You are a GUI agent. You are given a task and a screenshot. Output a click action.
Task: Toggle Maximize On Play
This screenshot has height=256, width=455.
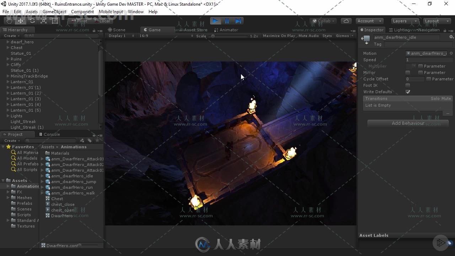tap(279, 36)
